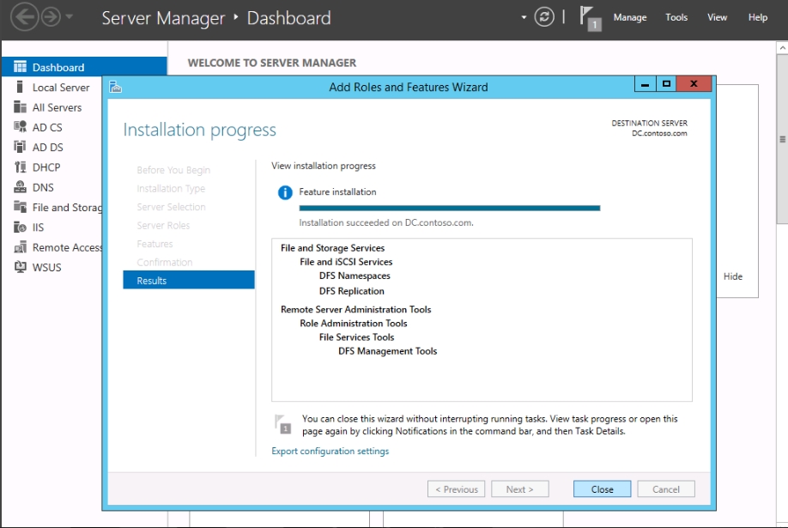
Task: Open the Tools menu
Action: pos(676,17)
